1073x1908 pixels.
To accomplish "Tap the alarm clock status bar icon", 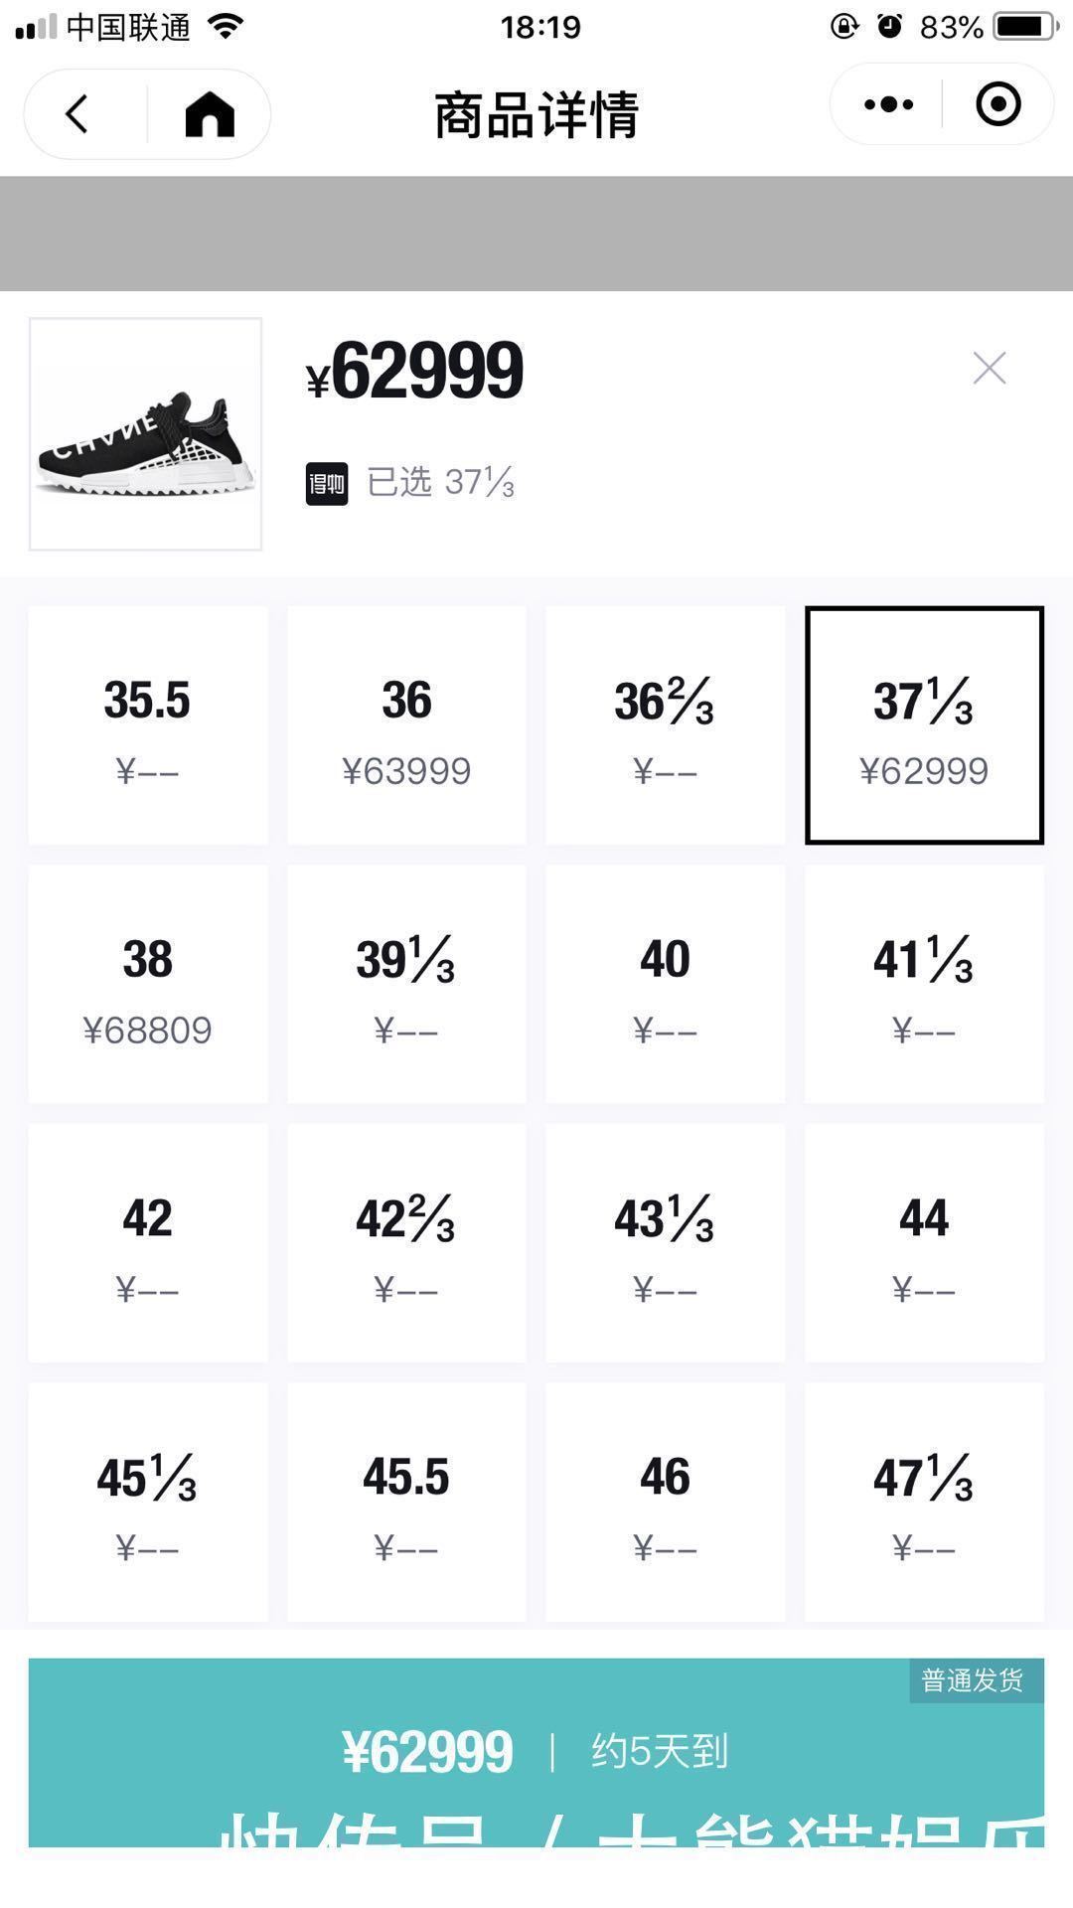I will click(x=886, y=27).
